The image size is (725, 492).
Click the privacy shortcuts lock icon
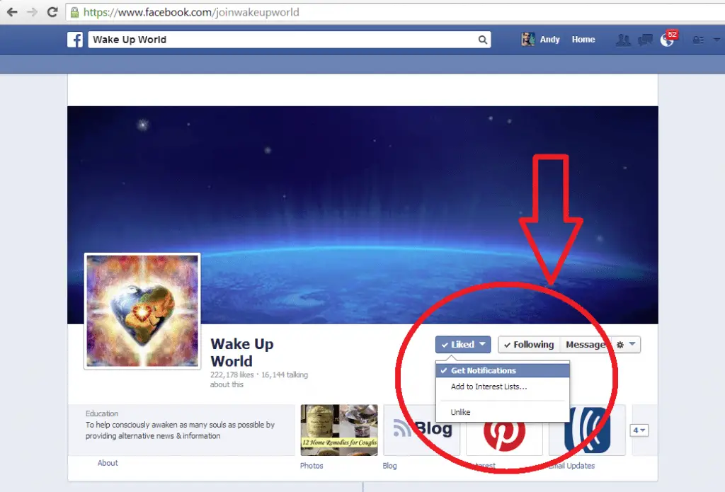coord(698,40)
